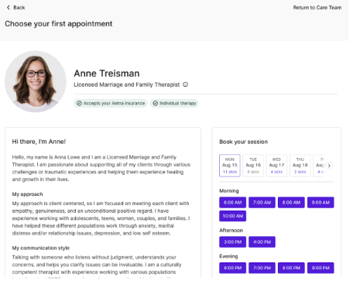Show more dates with the right chevron
This screenshot has width=350, height=281.
pos(329,166)
